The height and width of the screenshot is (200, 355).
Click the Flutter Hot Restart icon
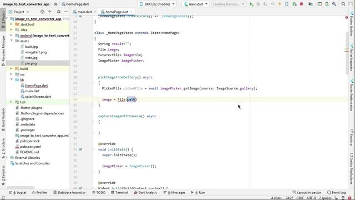pos(294,4)
